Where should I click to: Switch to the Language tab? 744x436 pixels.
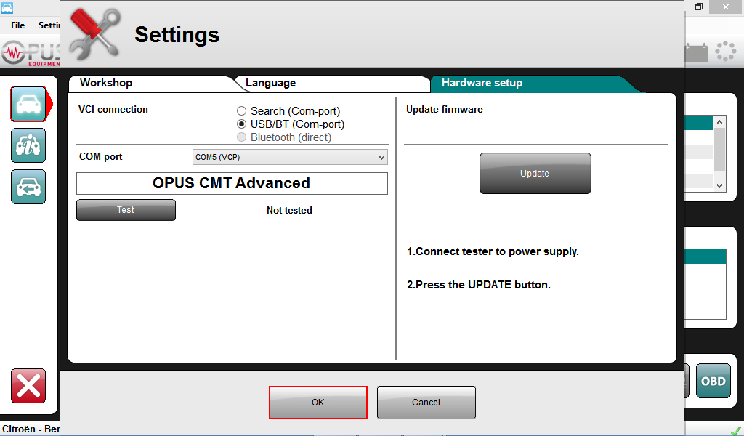[x=332, y=84]
